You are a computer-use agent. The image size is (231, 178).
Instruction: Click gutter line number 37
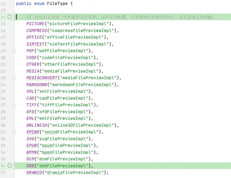click(3, 173)
